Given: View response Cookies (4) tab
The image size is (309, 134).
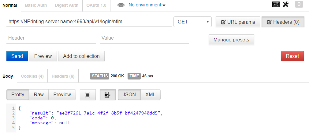Looking at the screenshot, I should point(32,76).
